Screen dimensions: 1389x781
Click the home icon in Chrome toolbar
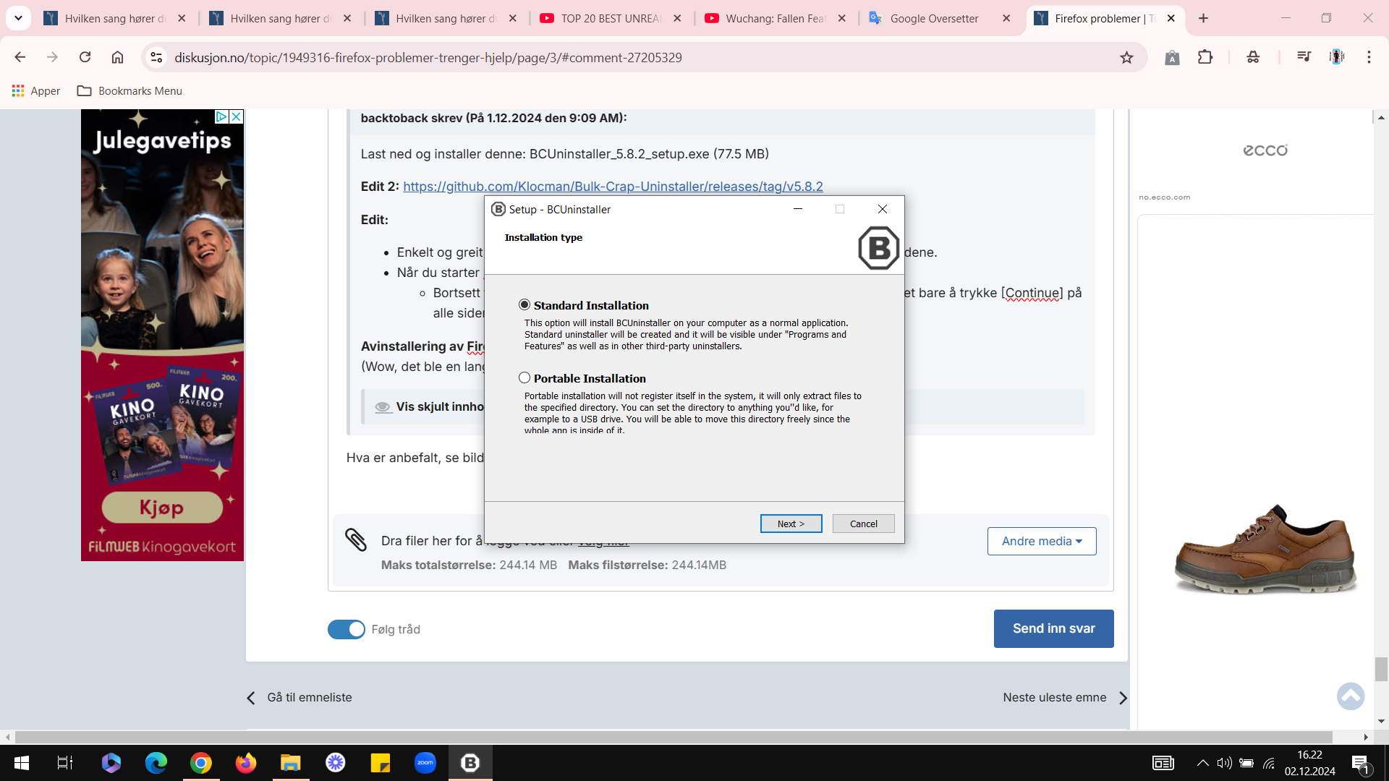117,57
